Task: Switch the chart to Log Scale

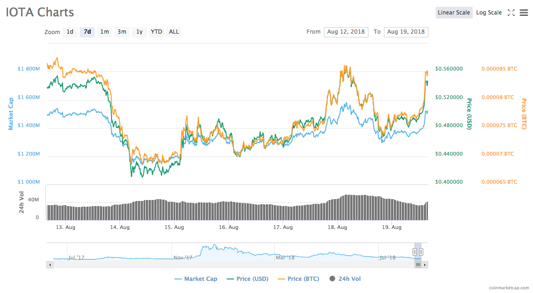Action: coord(489,13)
